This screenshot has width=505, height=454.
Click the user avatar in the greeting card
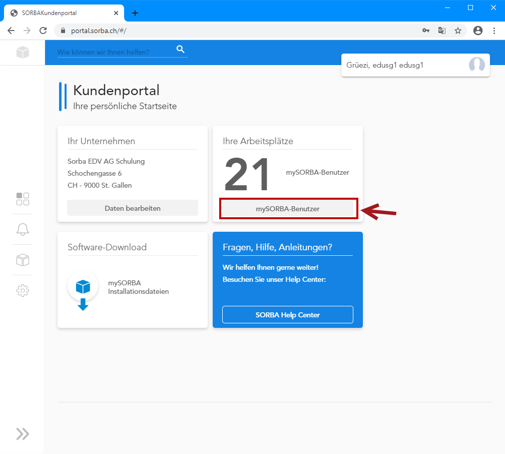coord(476,65)
